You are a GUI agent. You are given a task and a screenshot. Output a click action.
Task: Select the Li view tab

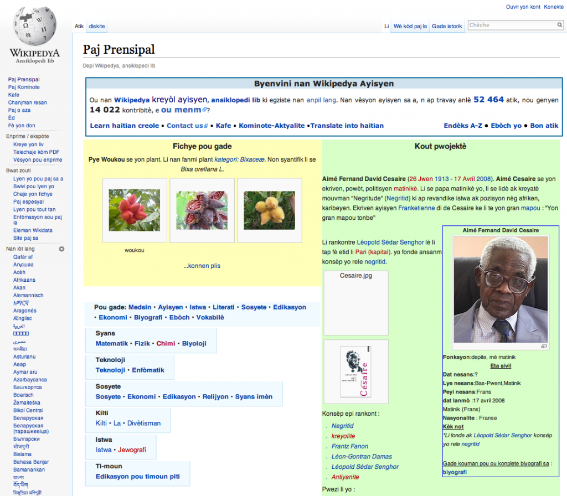pos(386,27)
